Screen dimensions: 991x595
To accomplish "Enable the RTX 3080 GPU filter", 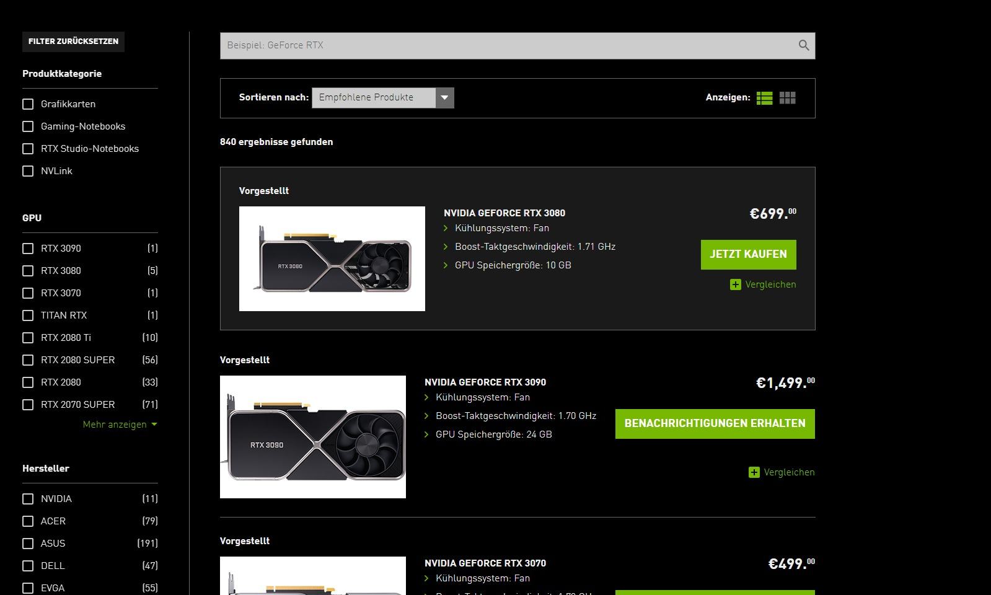I will coord(28,271).
